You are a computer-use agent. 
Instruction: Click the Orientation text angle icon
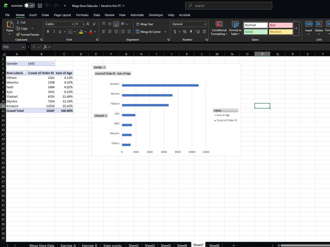tap(123, 24)
